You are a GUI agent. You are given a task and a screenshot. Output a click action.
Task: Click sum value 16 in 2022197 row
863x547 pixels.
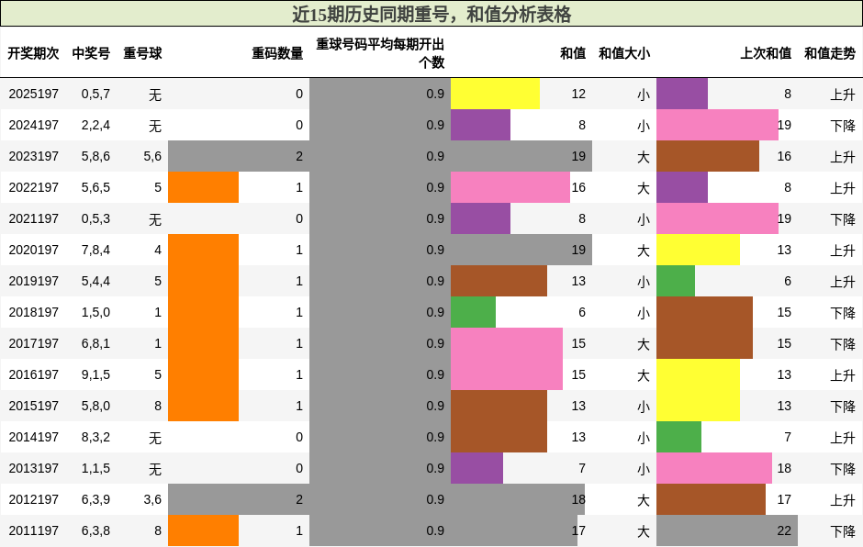[578, 187]
